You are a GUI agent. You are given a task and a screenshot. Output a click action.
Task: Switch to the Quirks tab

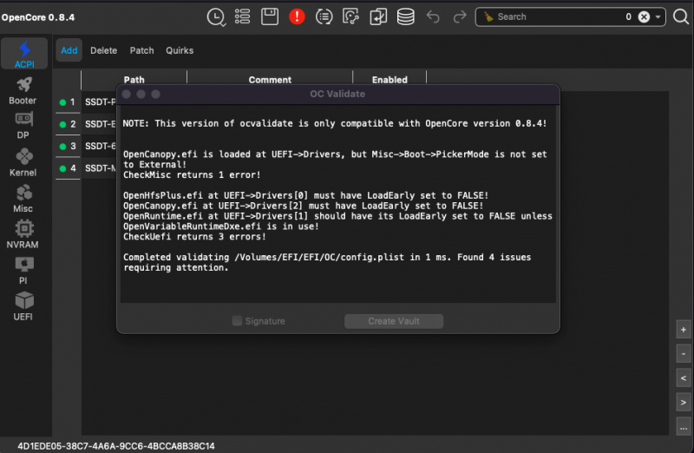(x=180, y=50)
